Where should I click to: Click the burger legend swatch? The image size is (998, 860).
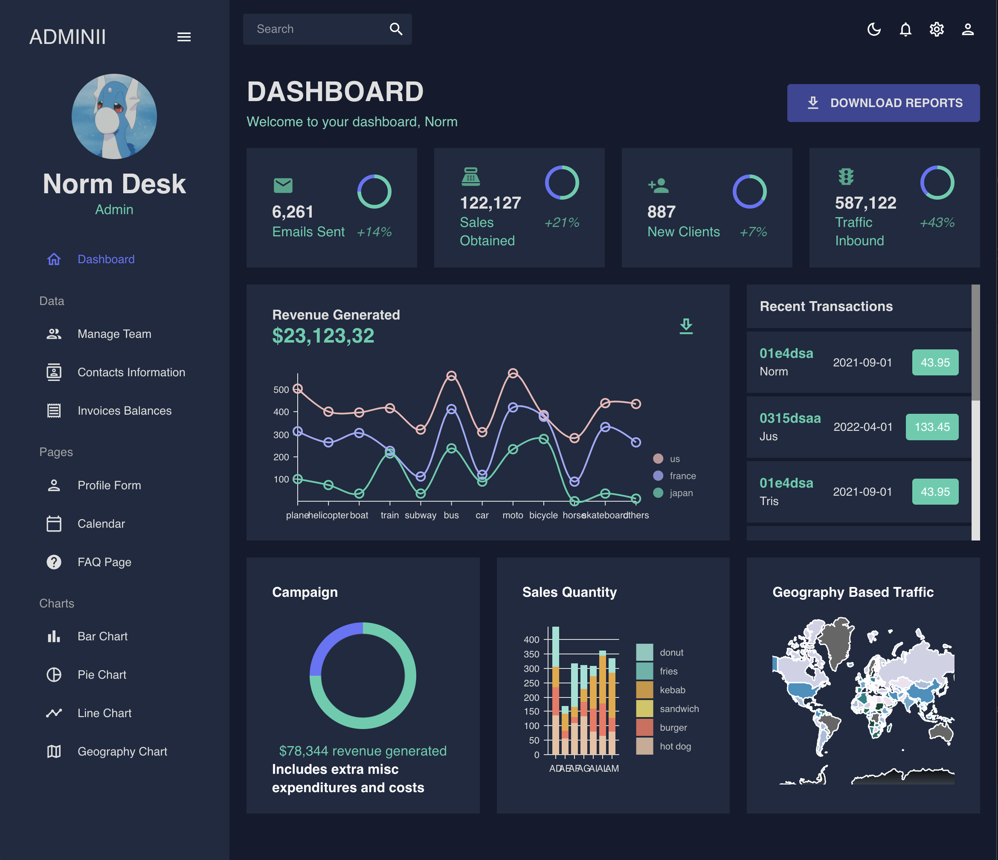pyautogui.click(x=644, y=727)
